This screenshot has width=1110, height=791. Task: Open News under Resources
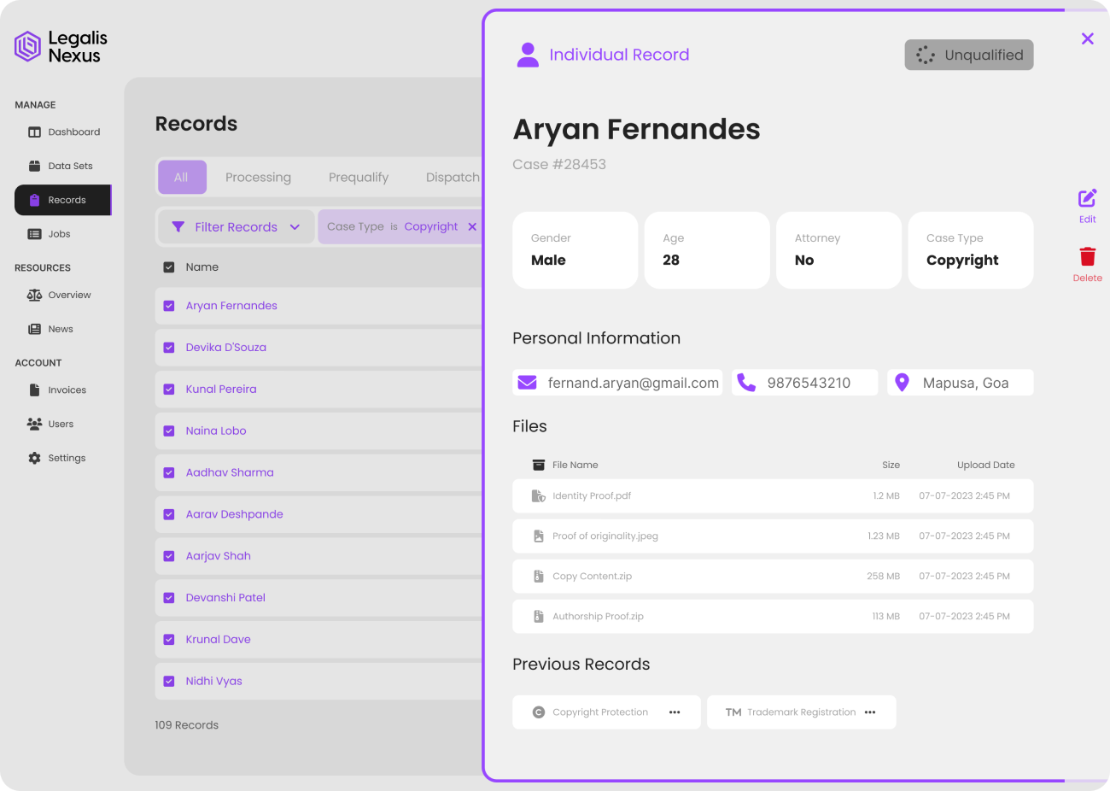[x=50, y=329]
